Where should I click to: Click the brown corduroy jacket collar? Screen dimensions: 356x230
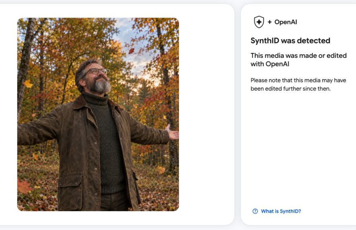(80, 103)
